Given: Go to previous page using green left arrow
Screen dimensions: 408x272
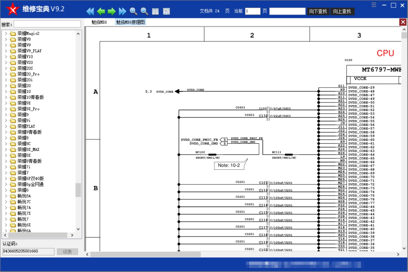Looking at the screenshot, I should [101, 11].
